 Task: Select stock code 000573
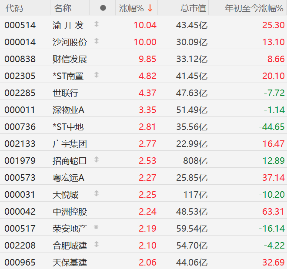point(20,178)
